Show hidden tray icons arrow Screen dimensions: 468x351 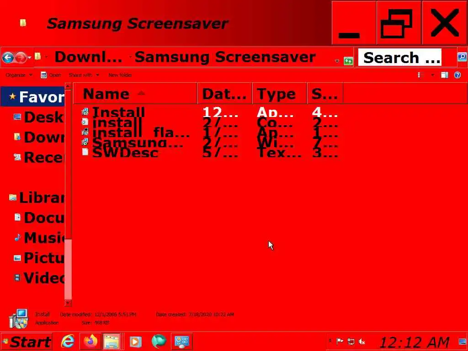click(x=330, y=341)
